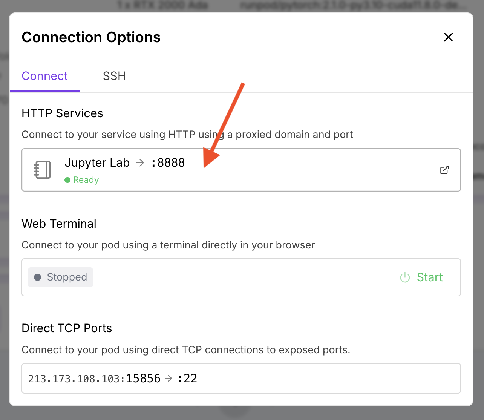The height and width of the screenshot is (420, 484).
Task: Click the gray Stopped status dot
Action: tap(37, 277)
